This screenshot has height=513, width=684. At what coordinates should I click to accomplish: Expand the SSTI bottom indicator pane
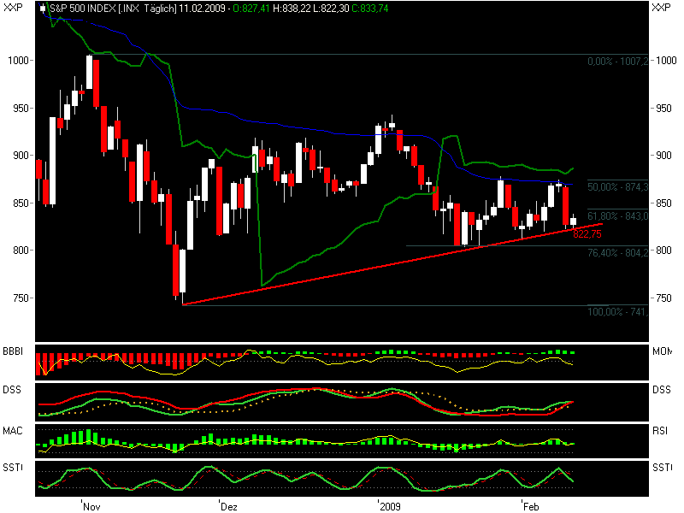[12, 469]
